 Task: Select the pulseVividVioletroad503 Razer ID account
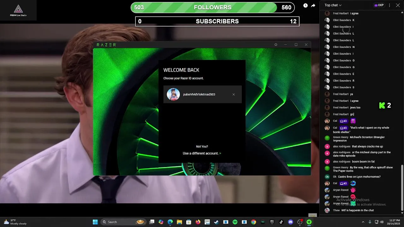[x=203, y=94]
